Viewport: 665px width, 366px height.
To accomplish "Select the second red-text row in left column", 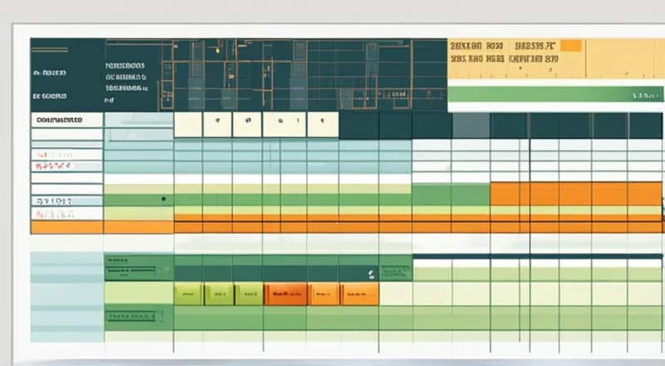I will coord(66,167).
